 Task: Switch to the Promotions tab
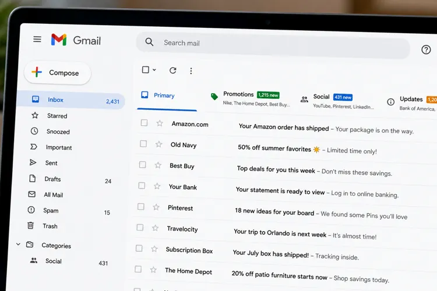tap(251, 99)
